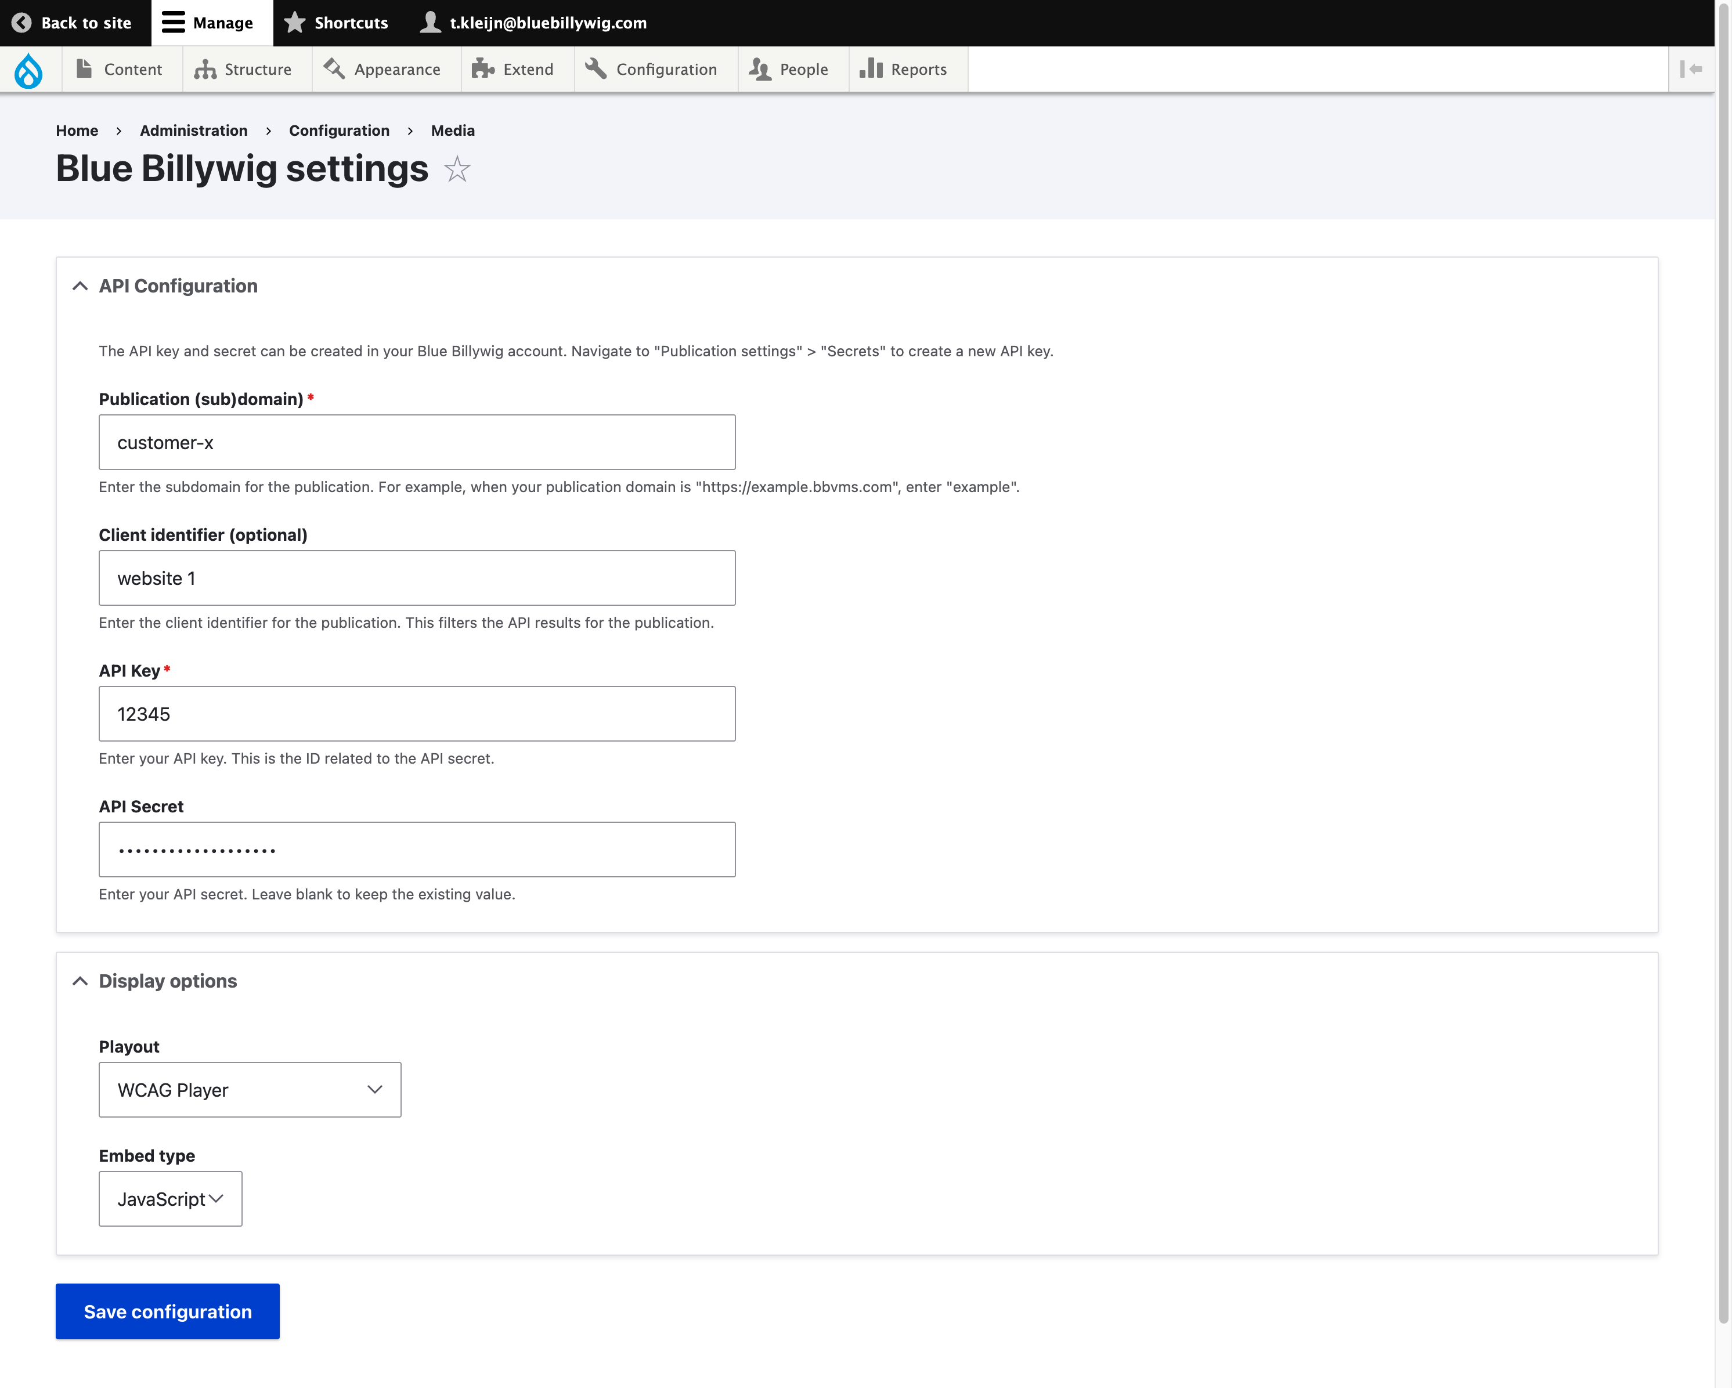1732x1388 pixels.
Task: Add page to shortcuts via star icon
Action: pos(457,169)
